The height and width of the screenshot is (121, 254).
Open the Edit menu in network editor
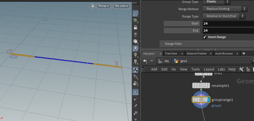pyautogui.click(x=164, y=69)
